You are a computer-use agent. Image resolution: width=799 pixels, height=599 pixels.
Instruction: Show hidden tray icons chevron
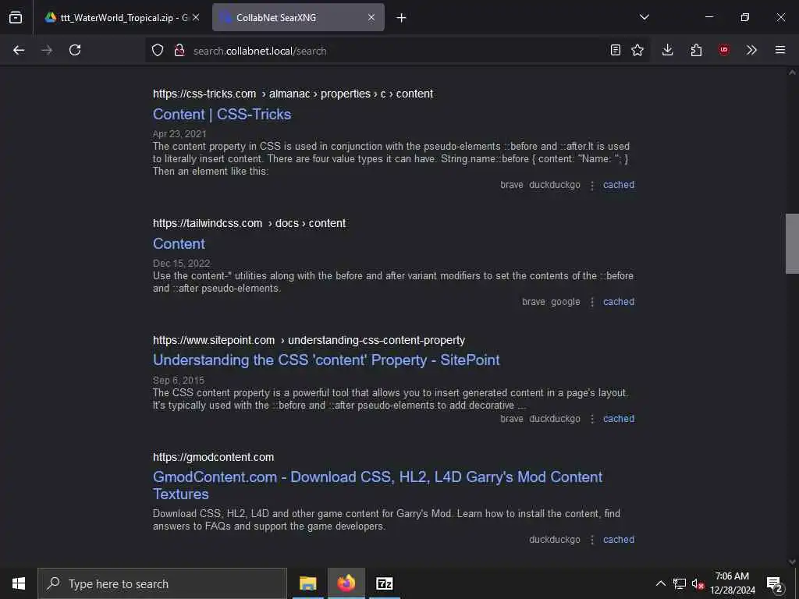(660, 583)
